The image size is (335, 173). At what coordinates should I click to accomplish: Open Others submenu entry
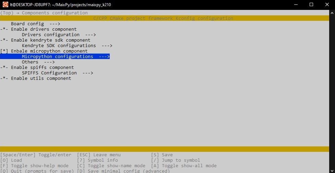pyautogui.click(x=38, y=62)
